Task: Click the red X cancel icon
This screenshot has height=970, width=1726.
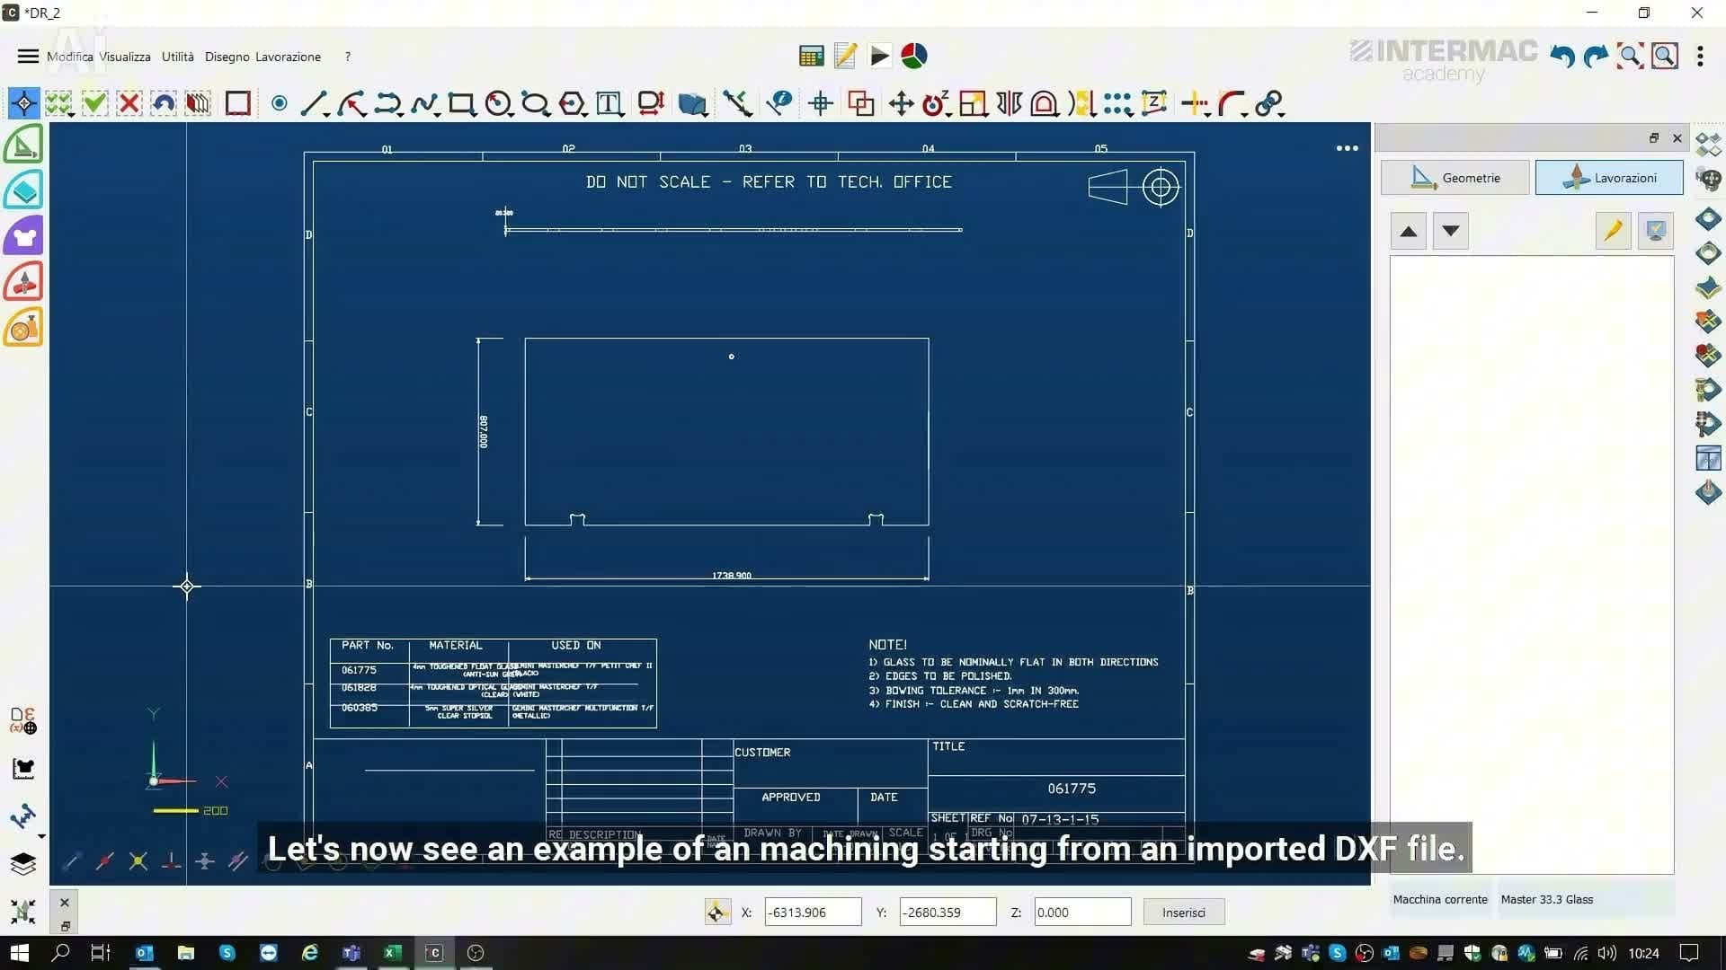Action: coord(129,103)
